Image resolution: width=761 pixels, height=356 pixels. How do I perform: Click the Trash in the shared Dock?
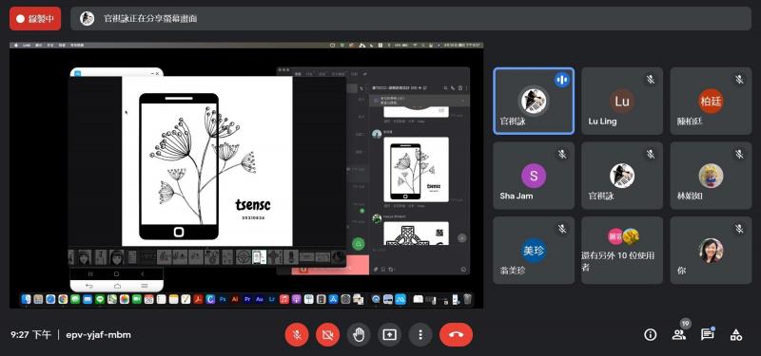pos(467,299)
